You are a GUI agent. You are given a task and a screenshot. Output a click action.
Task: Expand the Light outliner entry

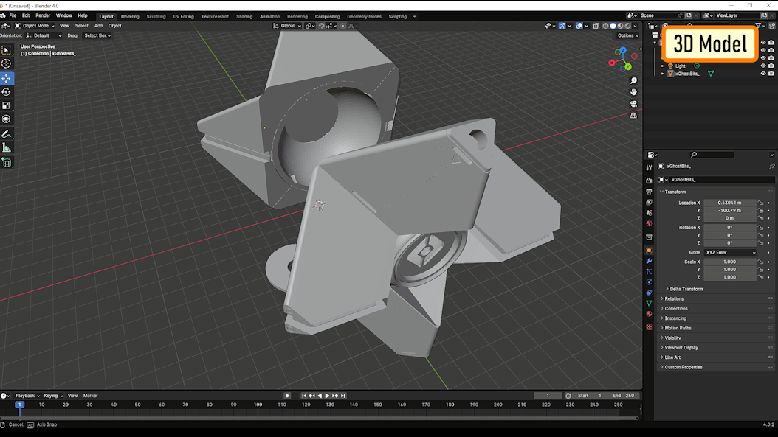click(x=662, y=66)
